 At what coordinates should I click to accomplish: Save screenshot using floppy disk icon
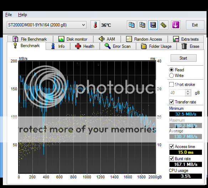click(153, 25)
